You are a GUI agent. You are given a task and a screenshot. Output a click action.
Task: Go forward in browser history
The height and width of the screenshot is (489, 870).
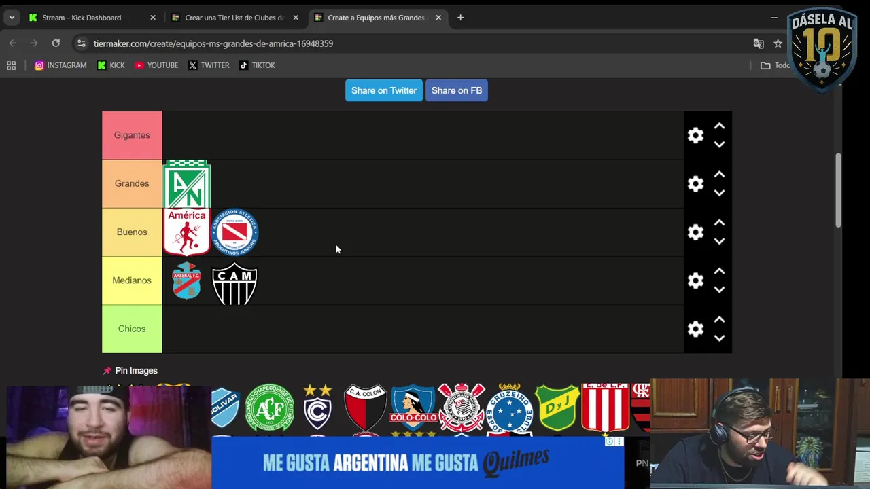pyautogui.click(x=34, y=43)
